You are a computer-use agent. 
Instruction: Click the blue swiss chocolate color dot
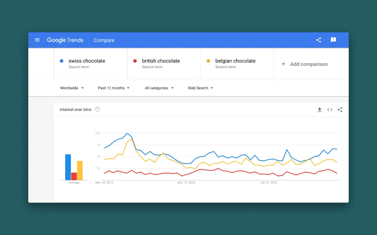[x=61, y=61]
